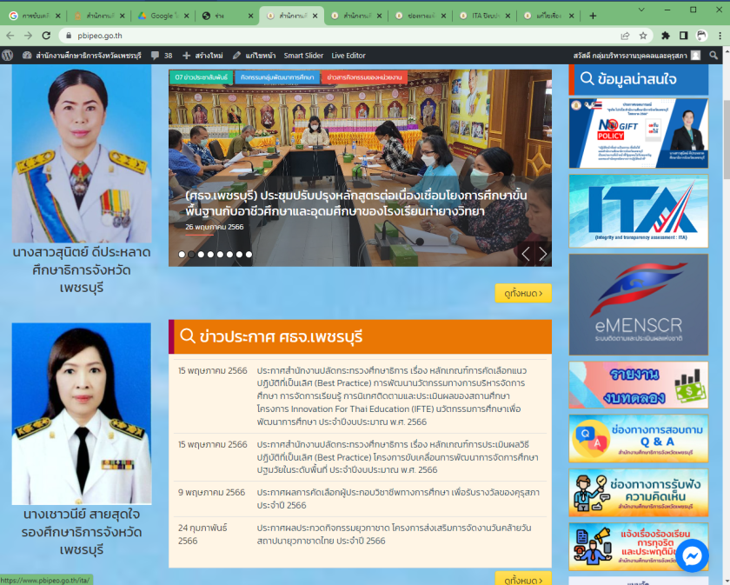The width and height of the screenshot is (730, 585).
Task: Select the first slider pagination dot
Action: tap(182, 255)
